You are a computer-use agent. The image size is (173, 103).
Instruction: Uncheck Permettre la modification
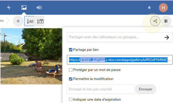tap(71, 79)
